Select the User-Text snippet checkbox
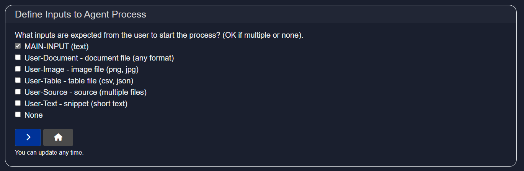Viewport: 524px width, 171px height. [x=18, y=103]
